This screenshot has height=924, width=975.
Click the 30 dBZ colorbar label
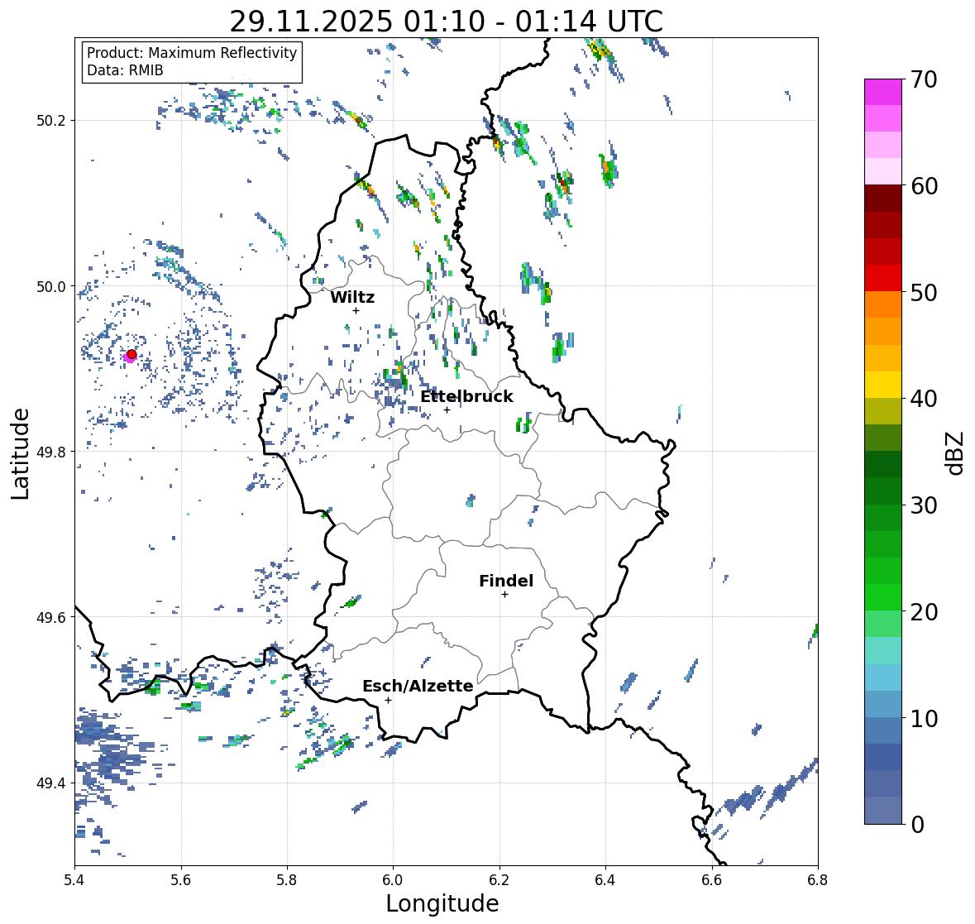pos(924,505)
